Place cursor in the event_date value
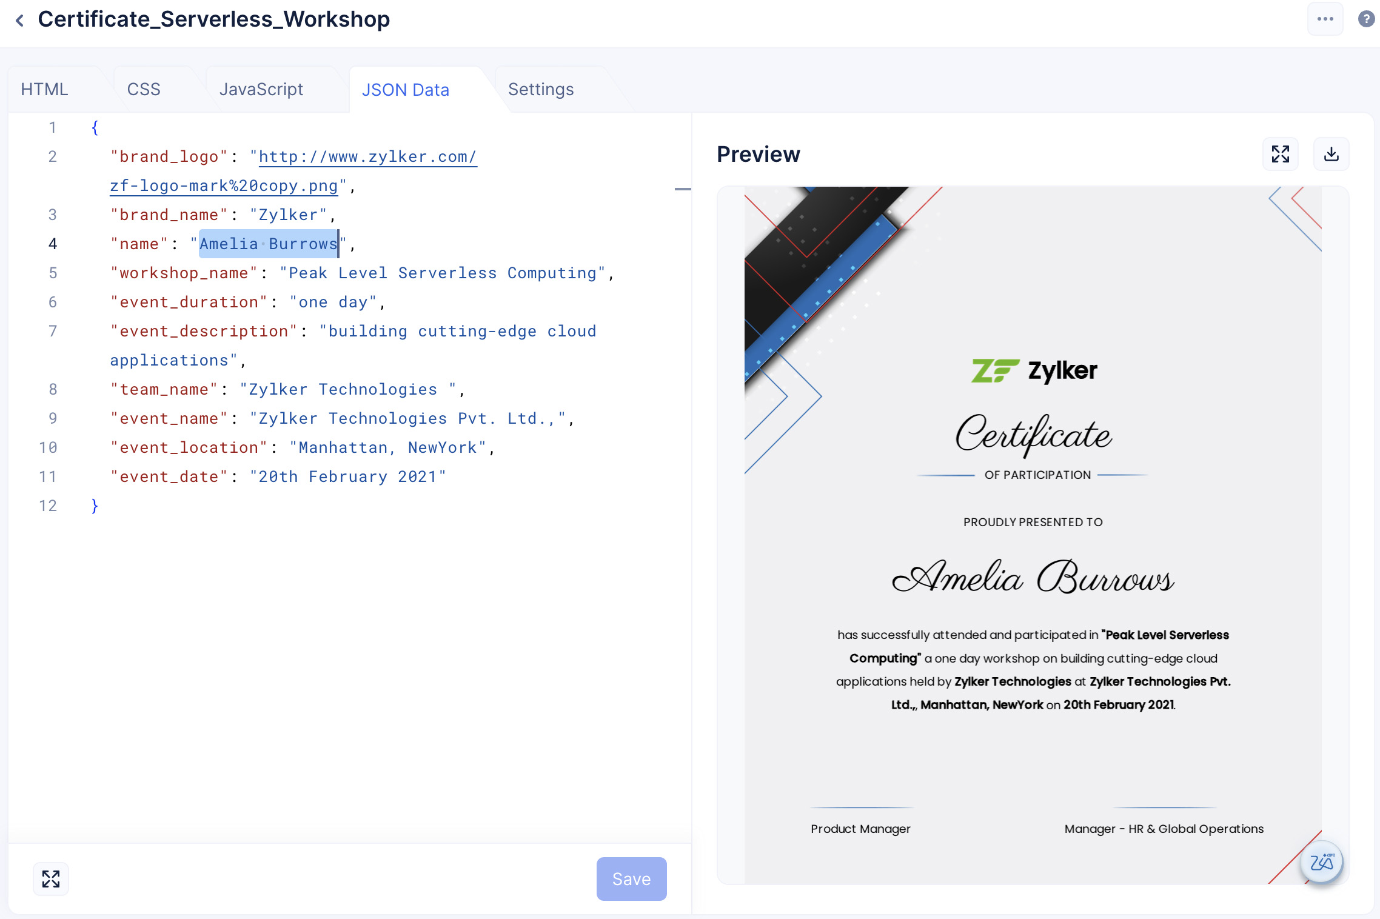Viewport: 1380px width, 919px height. [347, 477]
